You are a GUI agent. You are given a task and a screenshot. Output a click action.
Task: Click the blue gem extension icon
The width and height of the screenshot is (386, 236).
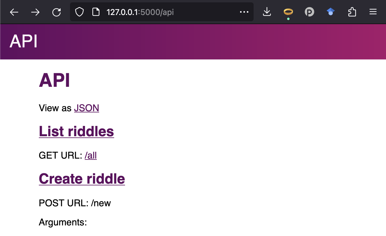[x=330, y=12]
